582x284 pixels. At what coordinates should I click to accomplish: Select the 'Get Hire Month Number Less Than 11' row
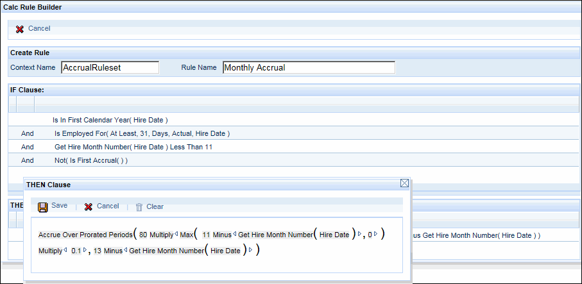(x=133, y=147)
